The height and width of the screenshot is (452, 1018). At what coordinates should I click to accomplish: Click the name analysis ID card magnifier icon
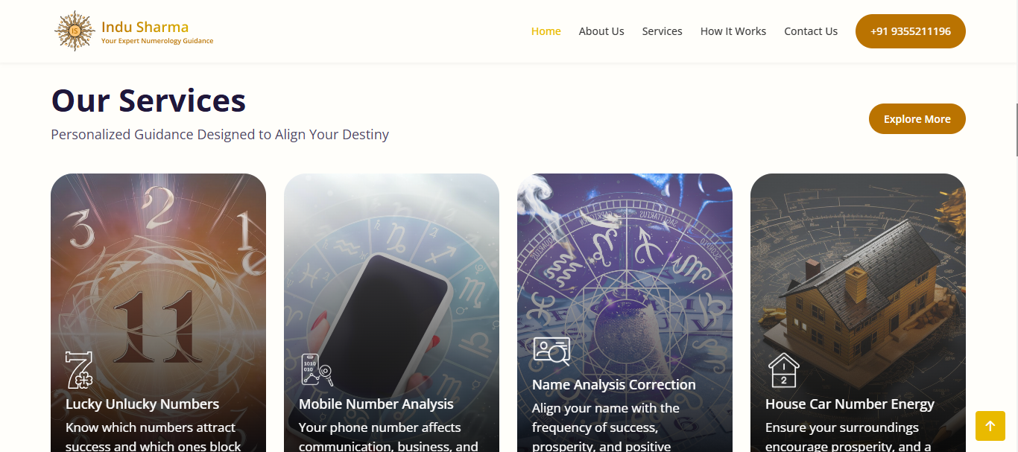[551, 351]
